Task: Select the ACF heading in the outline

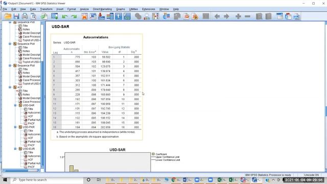Action: (19, 87)
